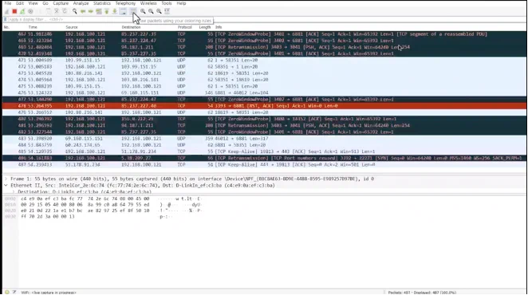Stop the running capture with red square
This screenshot has width=528, height=295.
click(x=14, y=11)
